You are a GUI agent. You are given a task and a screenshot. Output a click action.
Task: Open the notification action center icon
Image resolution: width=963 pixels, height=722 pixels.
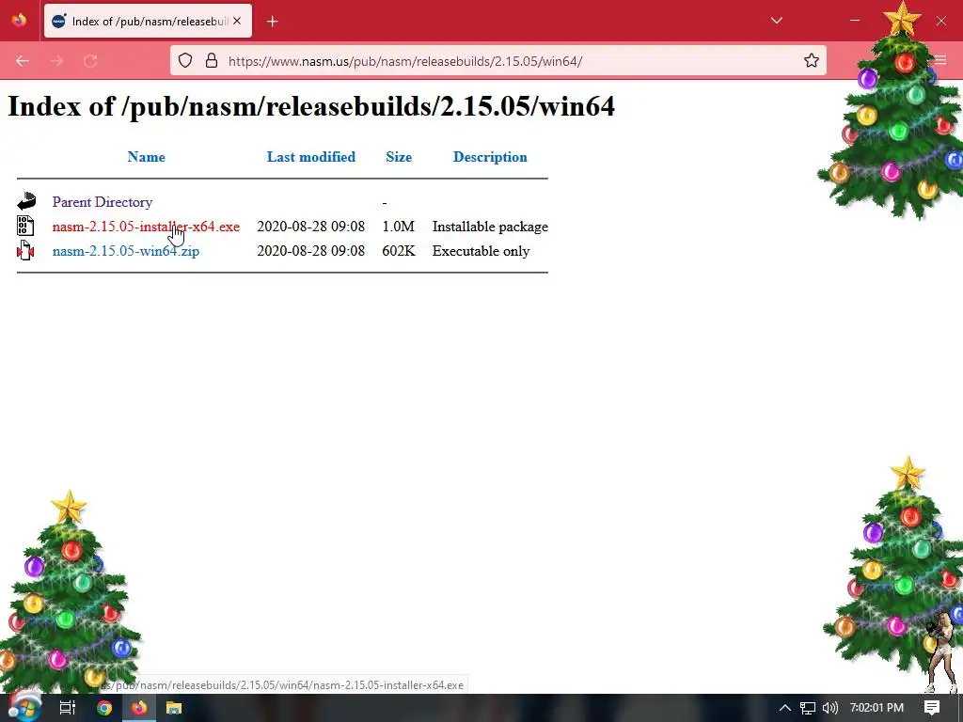(932, 708)
